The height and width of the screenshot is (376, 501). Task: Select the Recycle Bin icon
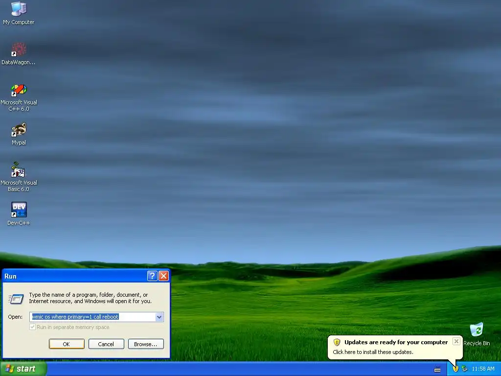477,334
